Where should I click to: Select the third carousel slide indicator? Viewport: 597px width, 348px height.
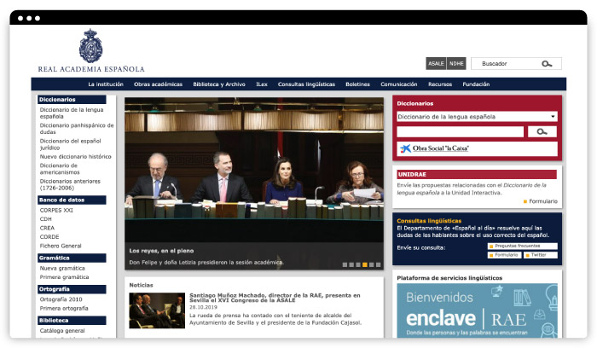(x=358, y=264)
